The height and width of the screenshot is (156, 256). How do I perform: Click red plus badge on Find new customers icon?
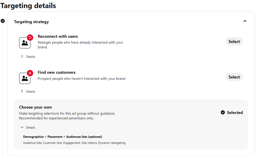pyautogui.click(x=30, y=73)
